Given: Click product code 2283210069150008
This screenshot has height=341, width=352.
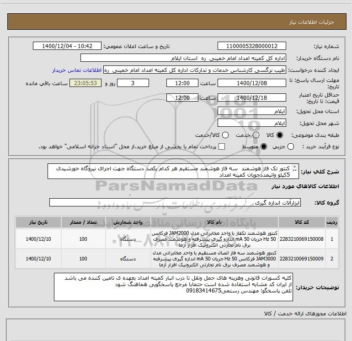Looking at the screenshot, I should click(302, 239).
